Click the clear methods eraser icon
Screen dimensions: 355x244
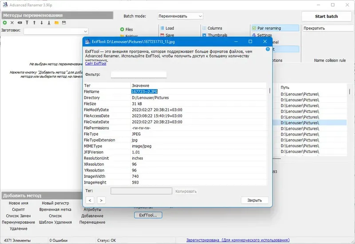[20, 23]
